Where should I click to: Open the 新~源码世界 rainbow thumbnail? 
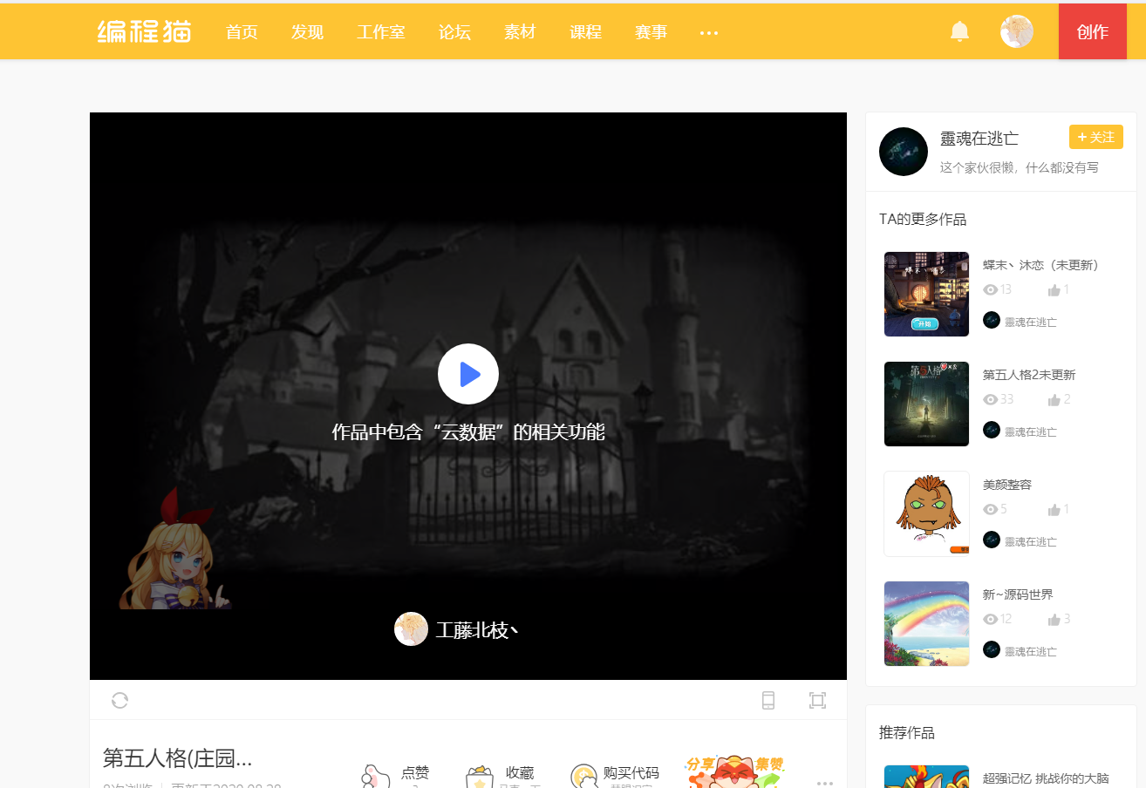click(926, 623)
